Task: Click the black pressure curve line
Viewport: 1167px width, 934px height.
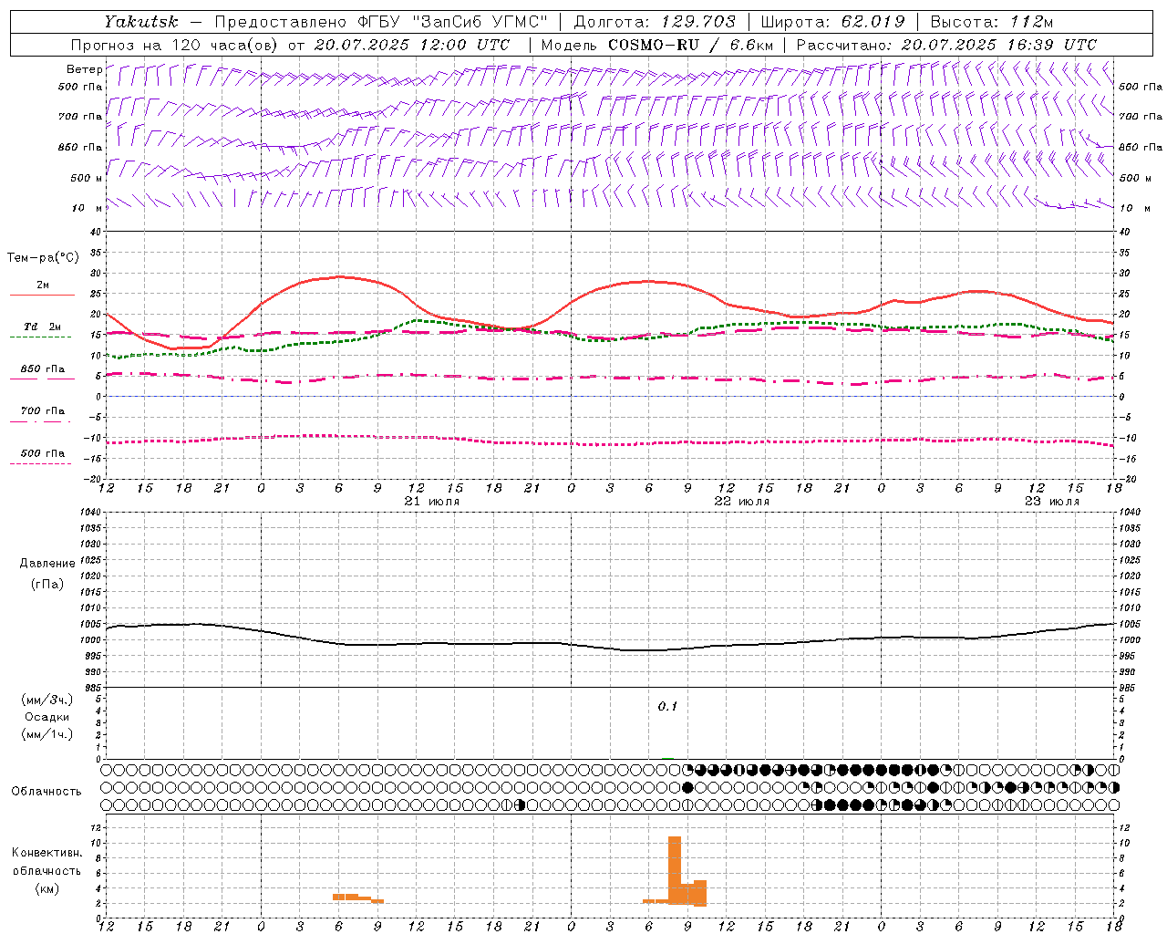Action: 611,649
